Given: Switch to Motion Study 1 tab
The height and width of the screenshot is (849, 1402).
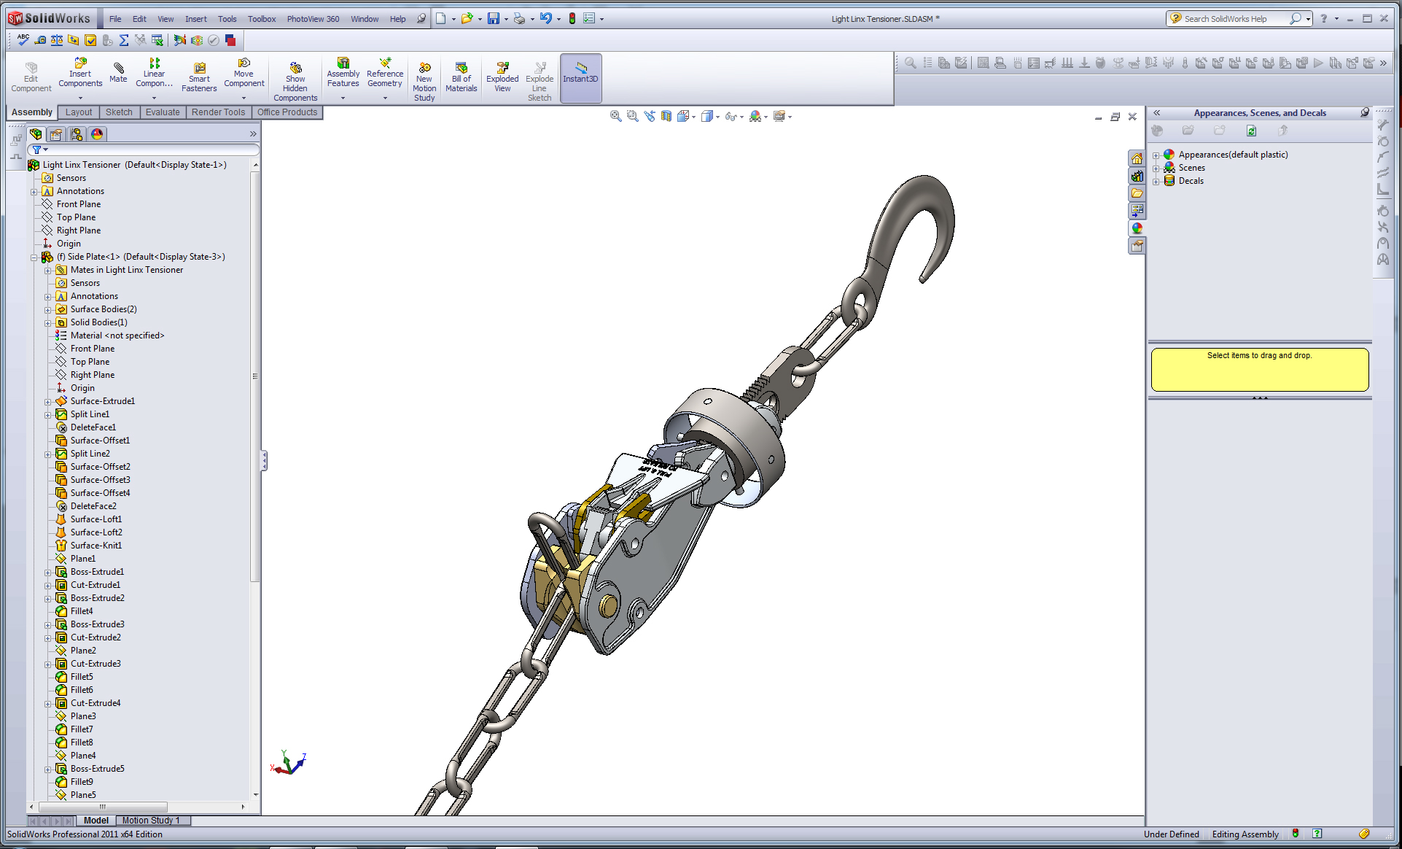Looking at the screenshot, I should tap(151, 821).
